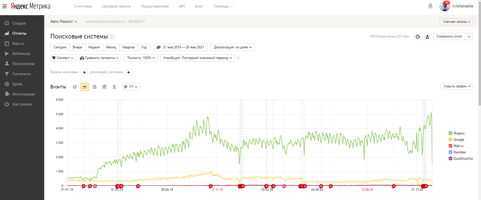
Task: Expand the Детализация: по дням dropdown
Action: (232, 47)
